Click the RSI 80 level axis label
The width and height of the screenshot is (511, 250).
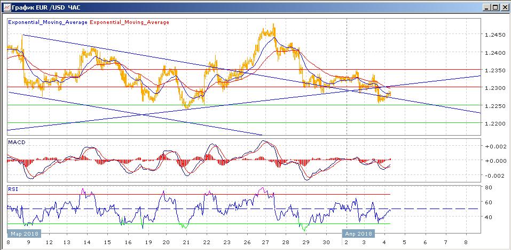(488, 187)
